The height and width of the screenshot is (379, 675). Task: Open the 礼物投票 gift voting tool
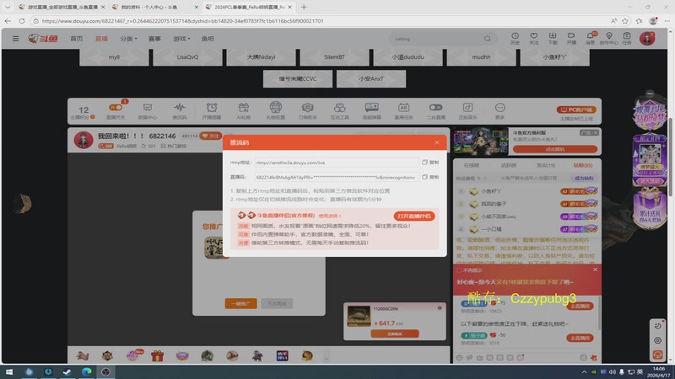coord(276,111)
